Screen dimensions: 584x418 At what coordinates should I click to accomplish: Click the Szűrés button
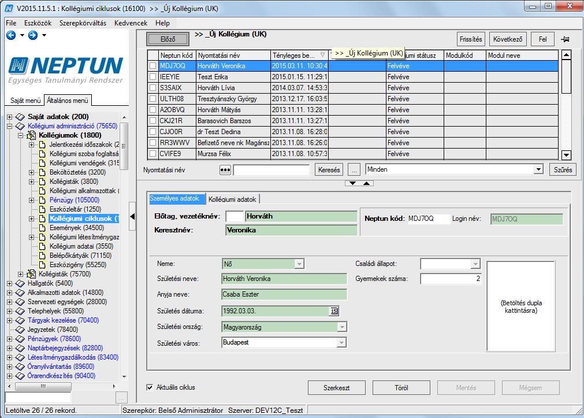pos(563,169)
